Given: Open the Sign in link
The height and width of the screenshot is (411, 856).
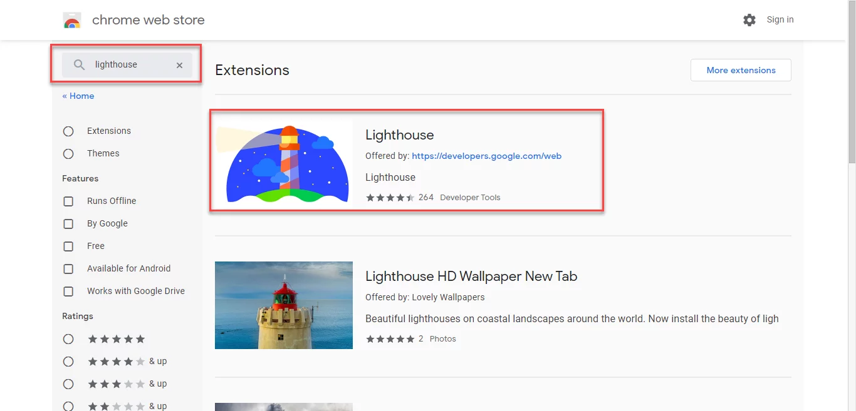Looking at the screenshot, I should point(780,19).
